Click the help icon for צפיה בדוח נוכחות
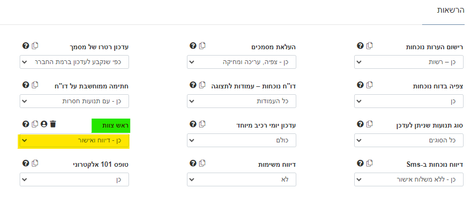 coord(360,85)
